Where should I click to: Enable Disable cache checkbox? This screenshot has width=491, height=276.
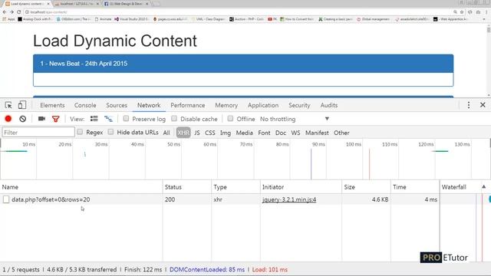point(174,118)
